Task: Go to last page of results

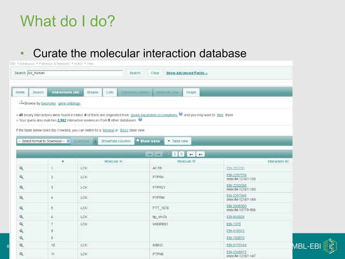Action: (x=200, y=154)
